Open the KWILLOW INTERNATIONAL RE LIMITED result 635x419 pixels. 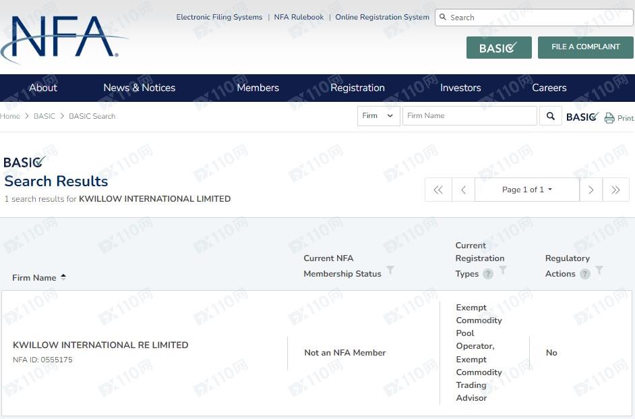(x=100, y=345)
